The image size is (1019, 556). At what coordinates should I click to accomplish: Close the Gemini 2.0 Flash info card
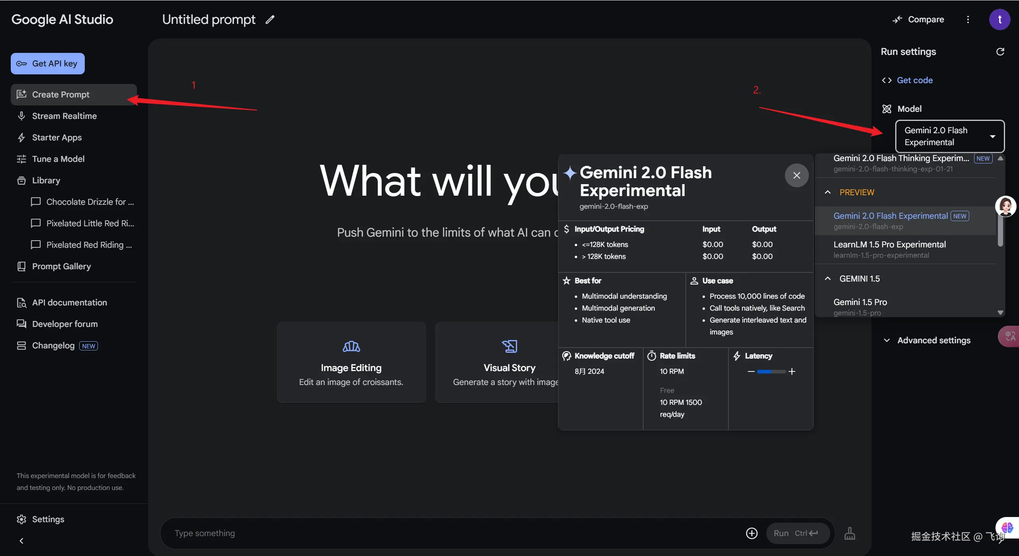pos(796,175)
